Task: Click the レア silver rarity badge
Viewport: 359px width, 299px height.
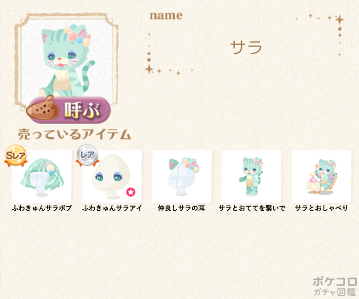Action: coord(87,155)
